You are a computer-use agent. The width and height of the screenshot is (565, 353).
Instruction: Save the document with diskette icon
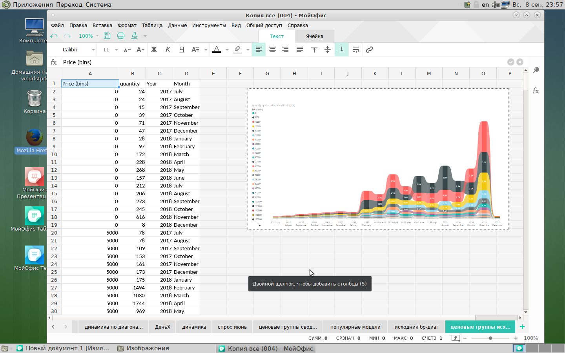click(107, 36)
